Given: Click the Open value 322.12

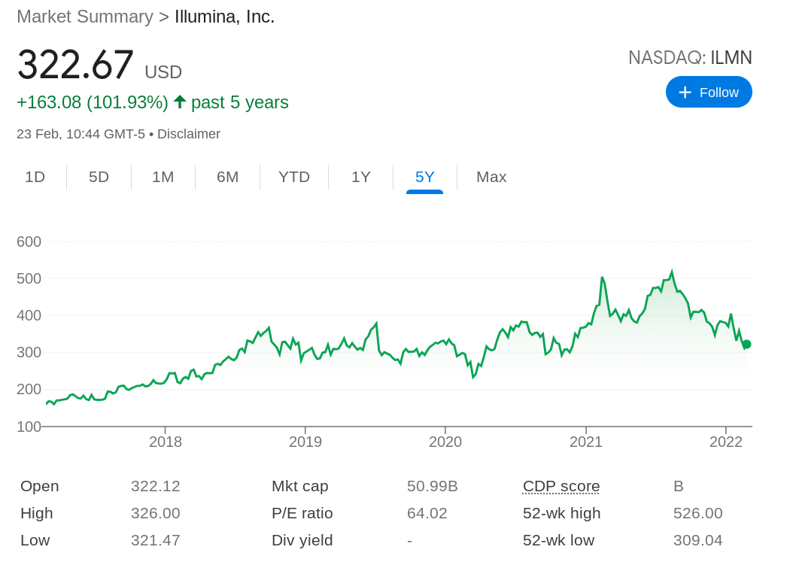Looking at the screenshot, I should point(155,486).
